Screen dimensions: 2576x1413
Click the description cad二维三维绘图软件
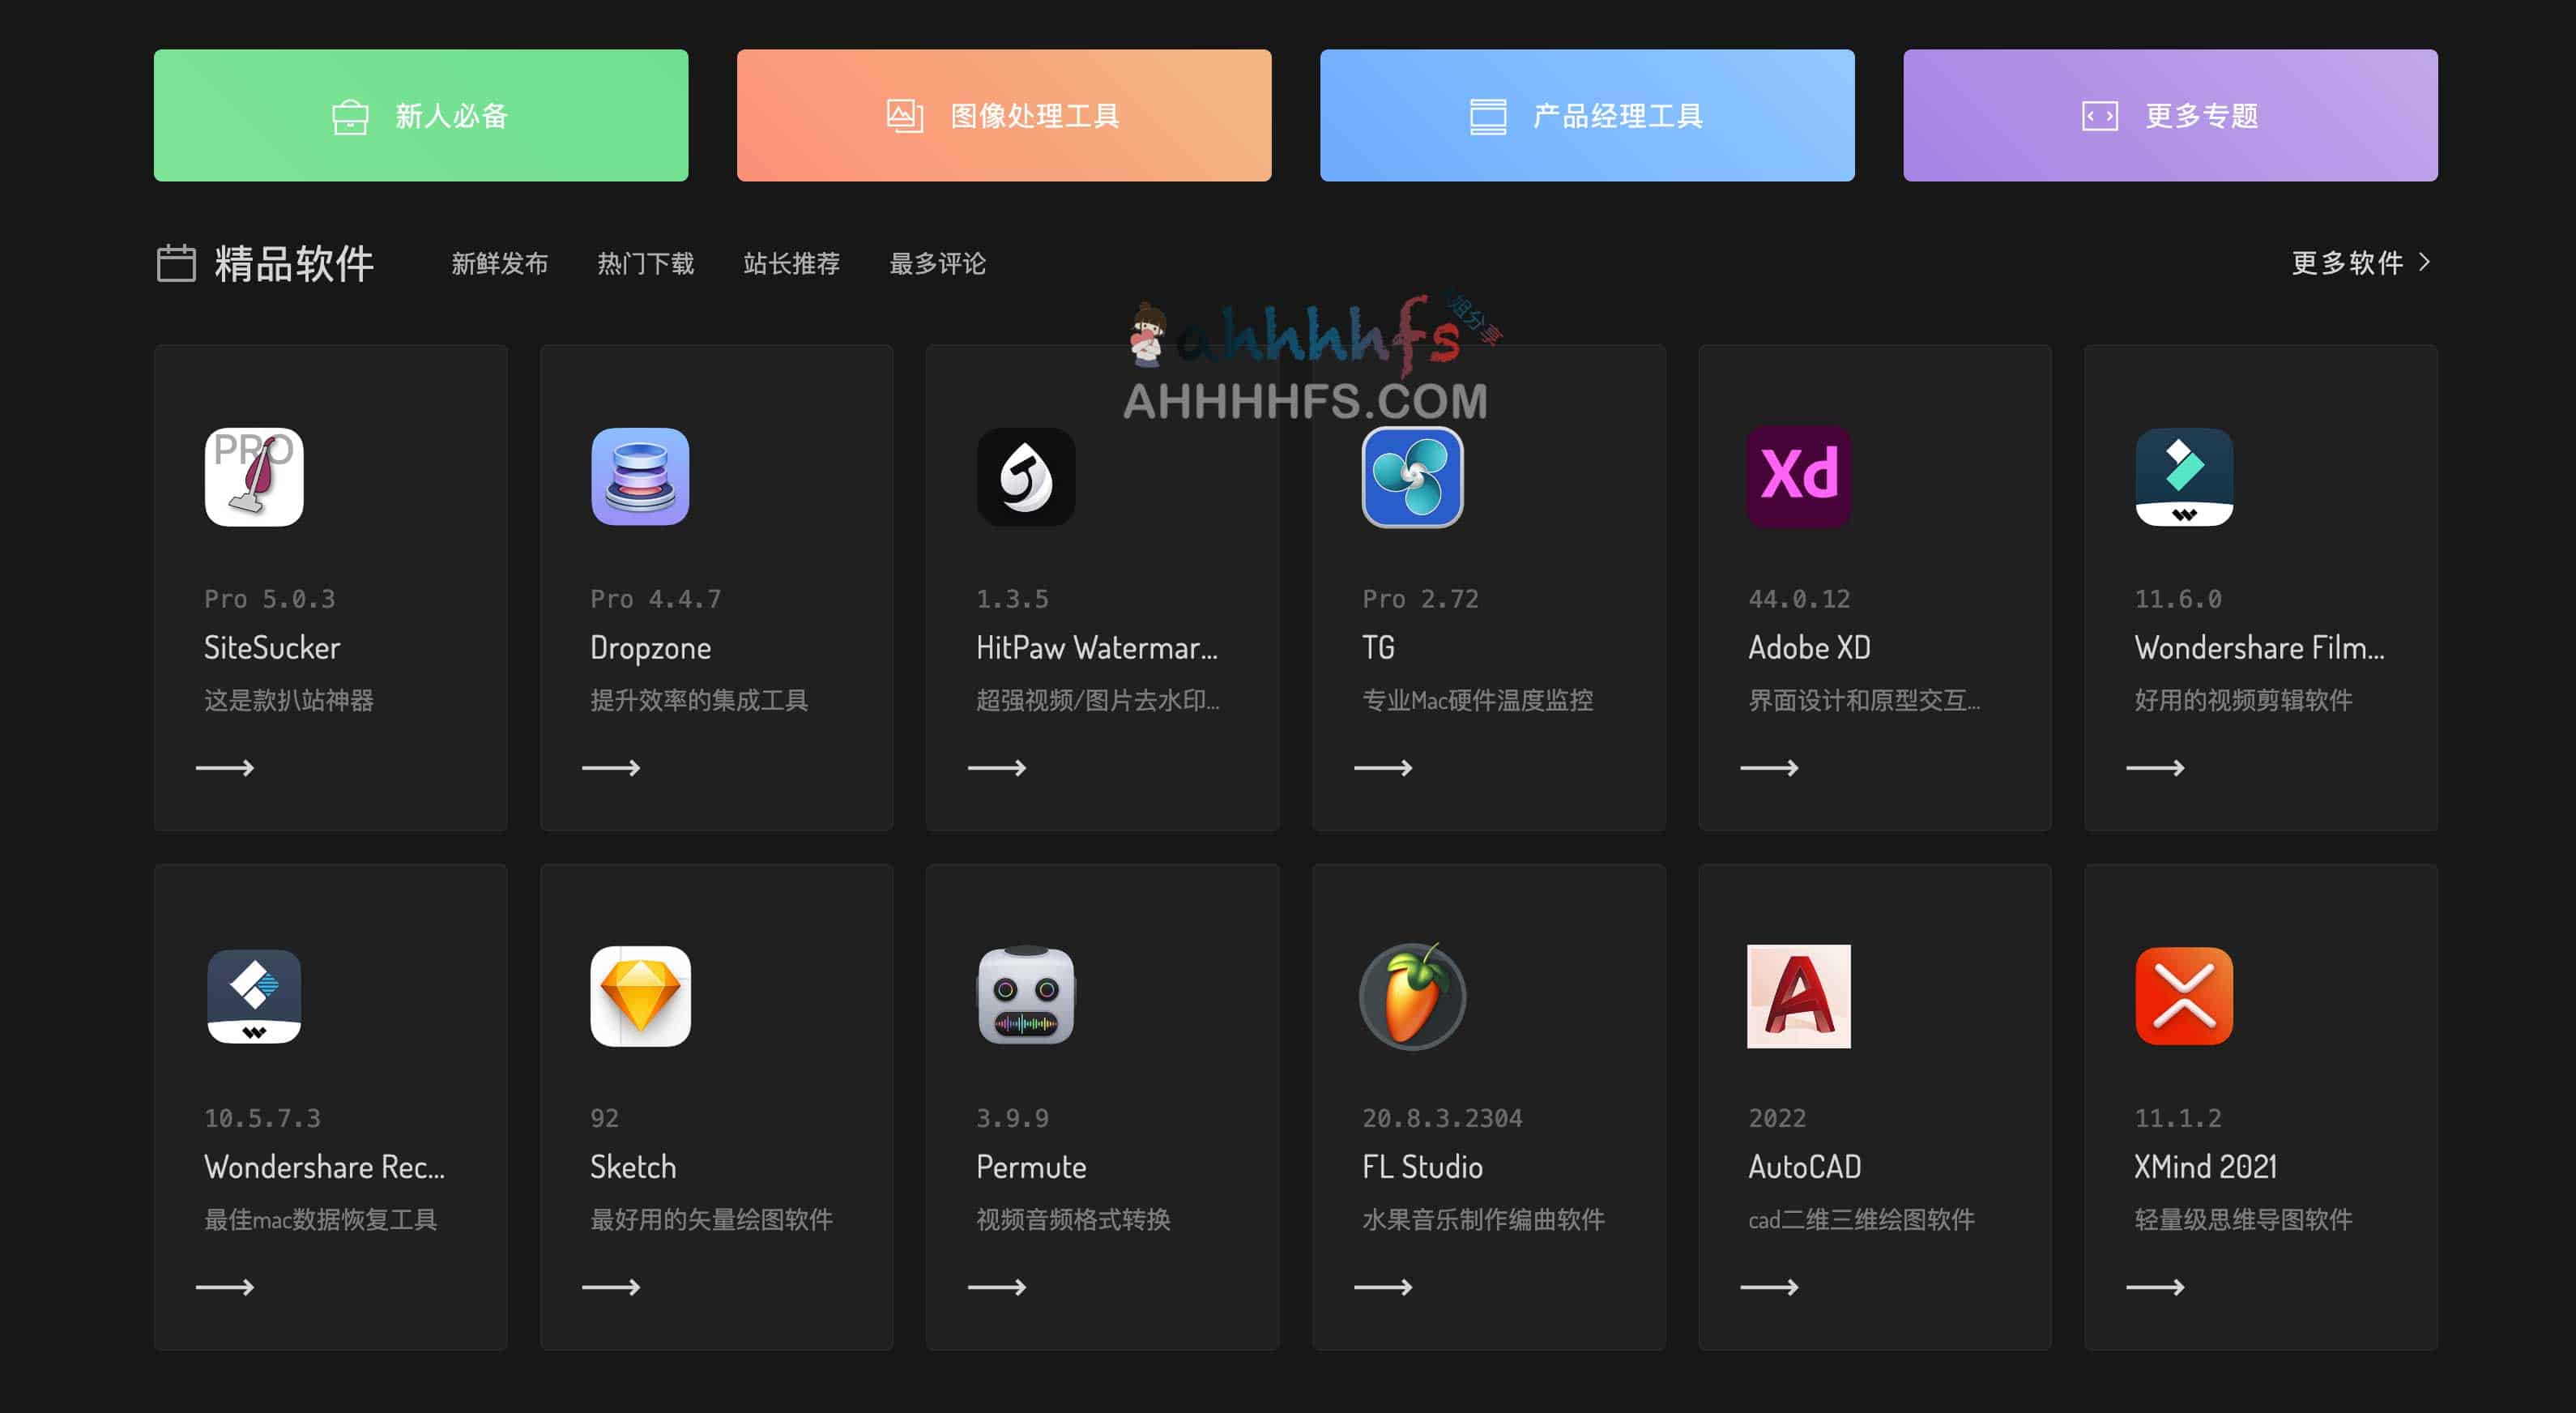[1861, 1219]
